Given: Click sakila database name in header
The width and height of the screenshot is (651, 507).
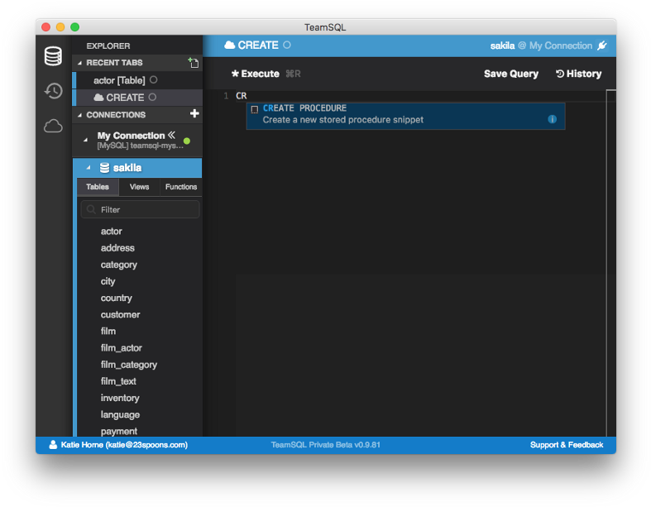Looking at the screenshot, I should [x=502, y=45].
